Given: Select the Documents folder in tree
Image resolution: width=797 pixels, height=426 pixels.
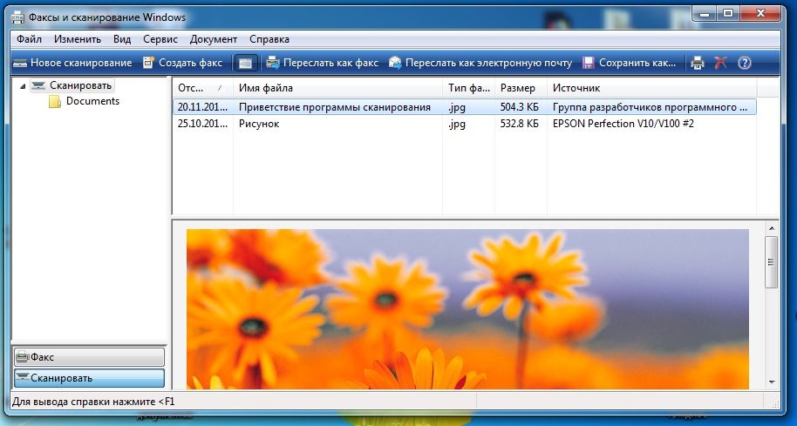Looking at the screenshot, I should 92,101.
